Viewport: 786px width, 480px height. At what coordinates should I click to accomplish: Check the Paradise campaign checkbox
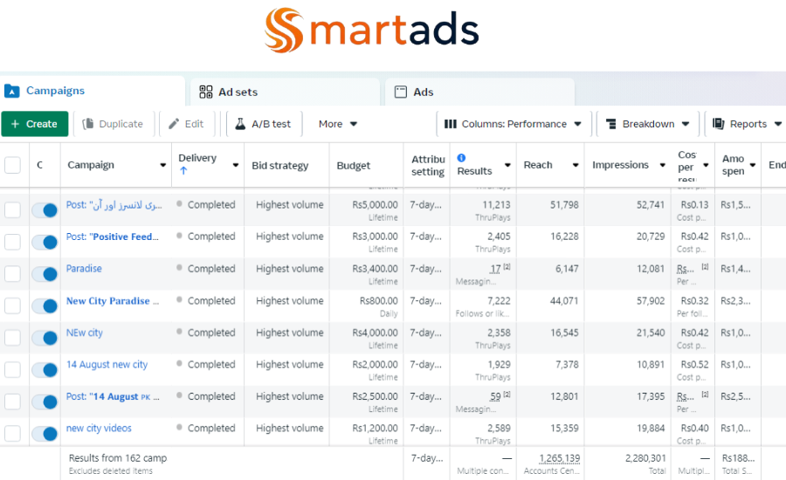(x=12, y=274)
